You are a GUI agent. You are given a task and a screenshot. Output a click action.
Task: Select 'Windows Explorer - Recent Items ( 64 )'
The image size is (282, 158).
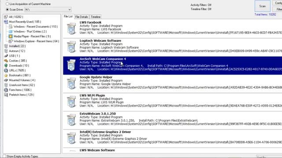pos(36,41)
